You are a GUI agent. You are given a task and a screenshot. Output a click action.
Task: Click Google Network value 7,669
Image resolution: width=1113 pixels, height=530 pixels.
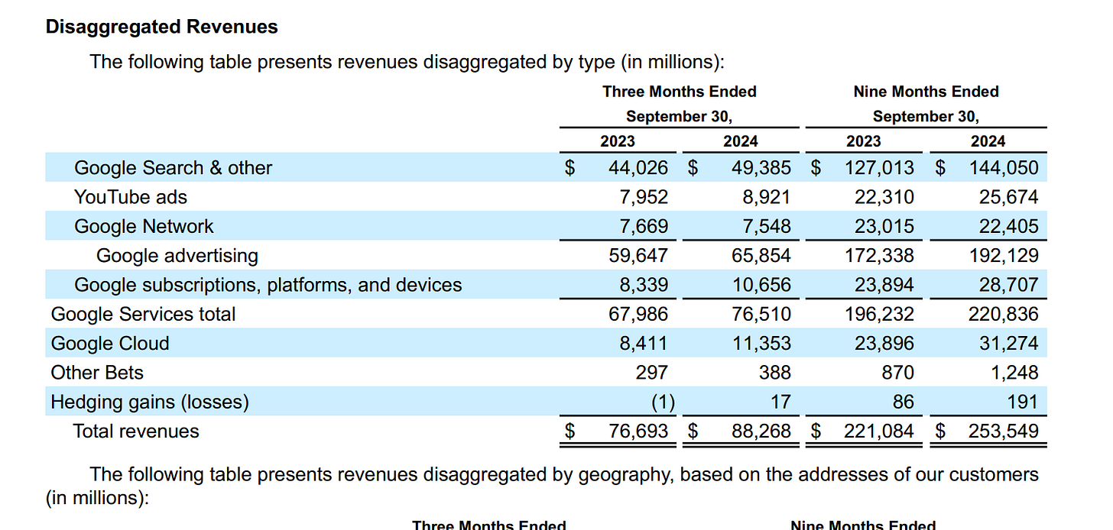click(644, 226)
